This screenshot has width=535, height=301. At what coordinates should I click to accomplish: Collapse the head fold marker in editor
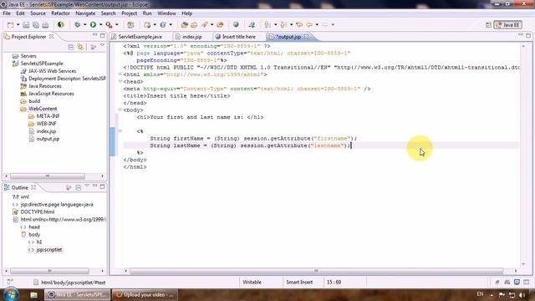click(x=120, y=81)
